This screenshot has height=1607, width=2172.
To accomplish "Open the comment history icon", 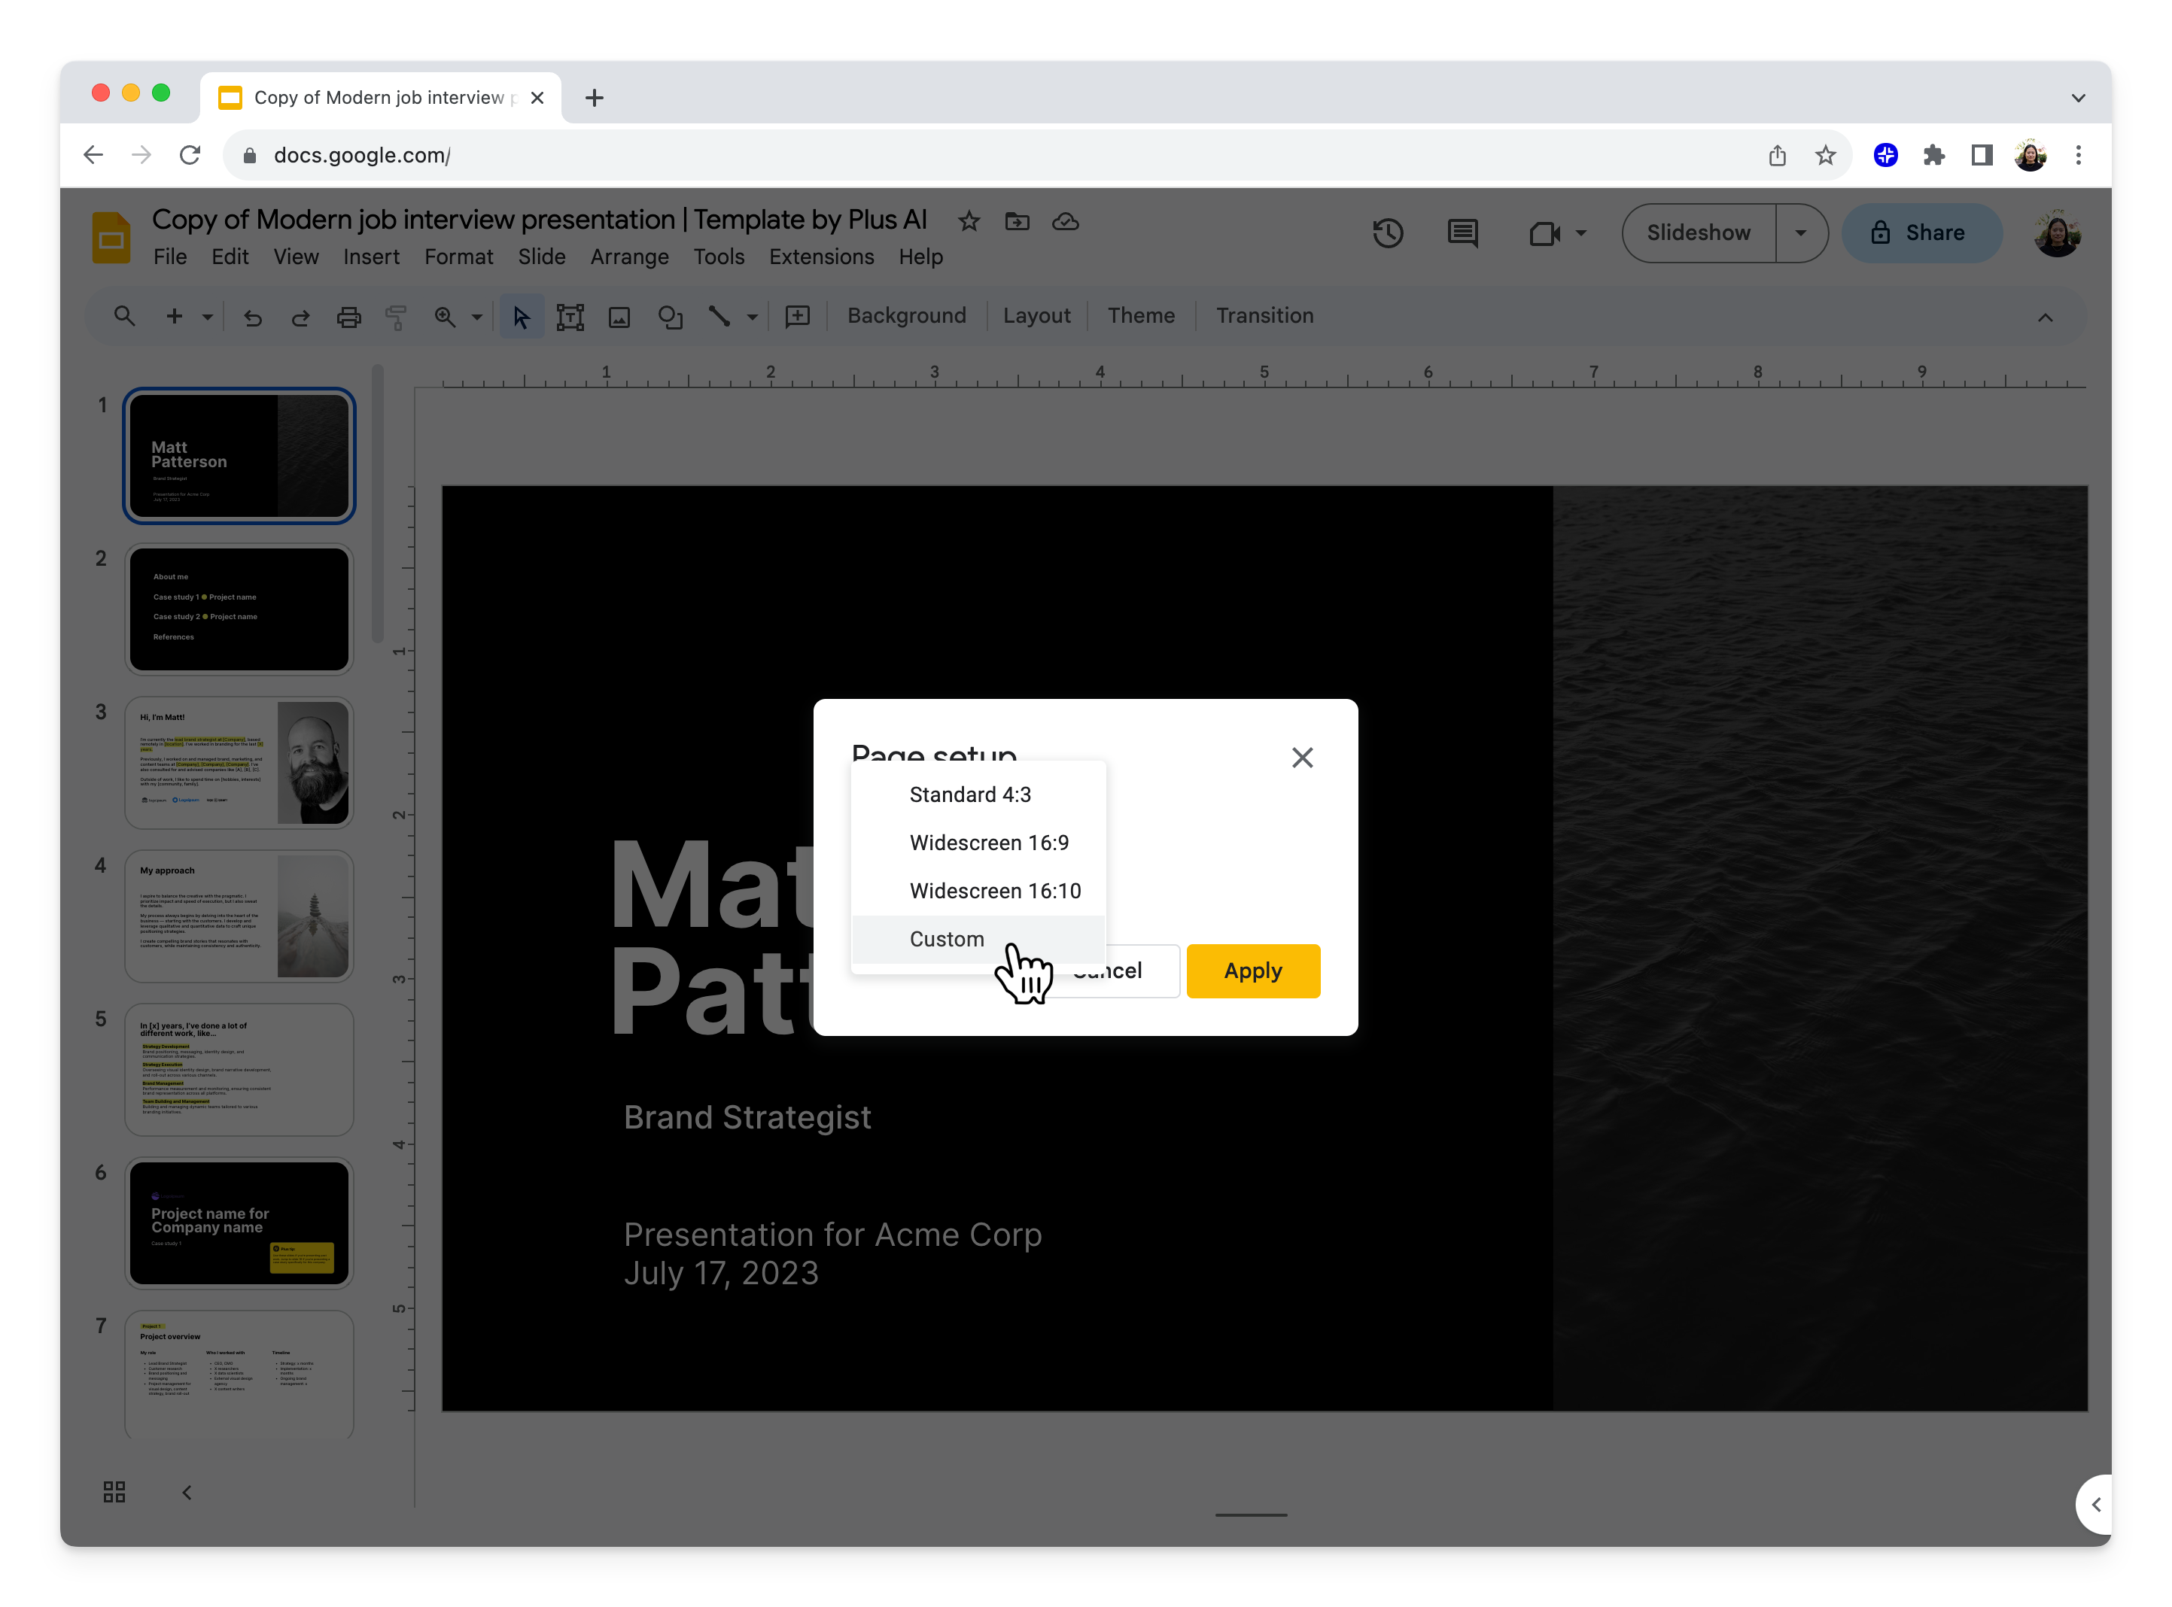I will (1462, 233).
